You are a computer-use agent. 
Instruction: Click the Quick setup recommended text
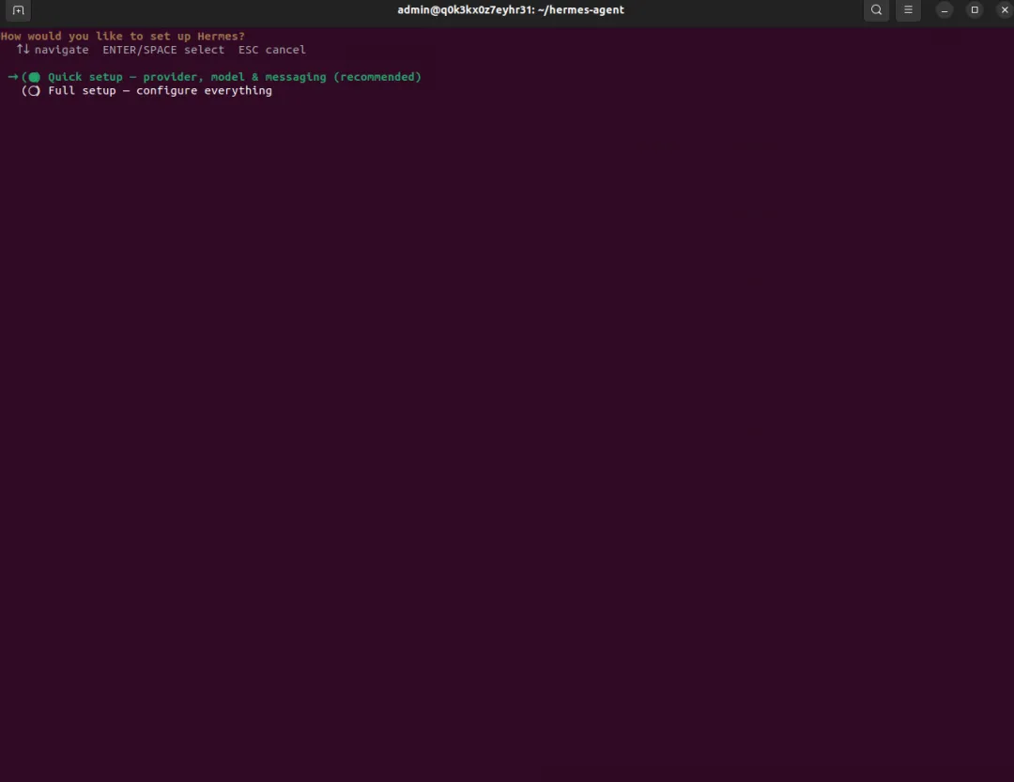pyautogui.click(x=235, y=77)
